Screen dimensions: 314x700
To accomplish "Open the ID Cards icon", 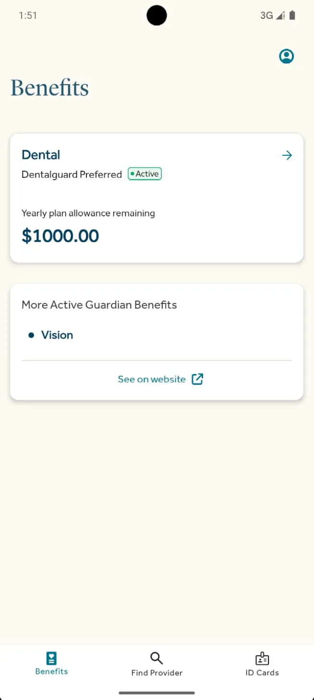I will (x=262, y=658).
